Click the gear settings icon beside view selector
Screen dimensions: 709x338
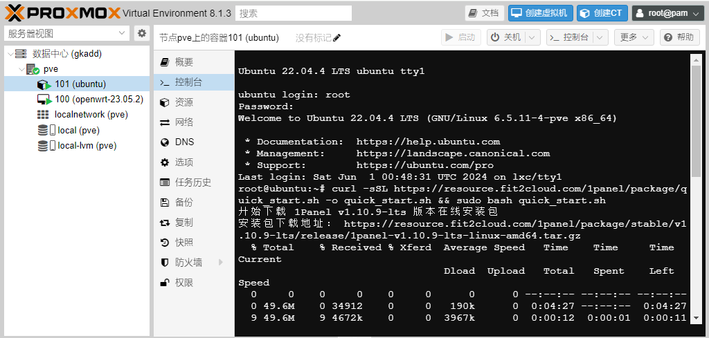pyautogui.click(x=142, y=33)
